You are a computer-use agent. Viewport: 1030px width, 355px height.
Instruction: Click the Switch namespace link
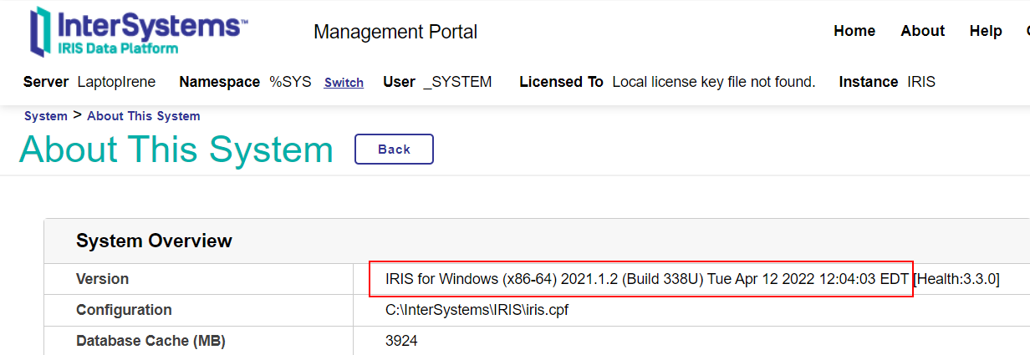point(344,83)
